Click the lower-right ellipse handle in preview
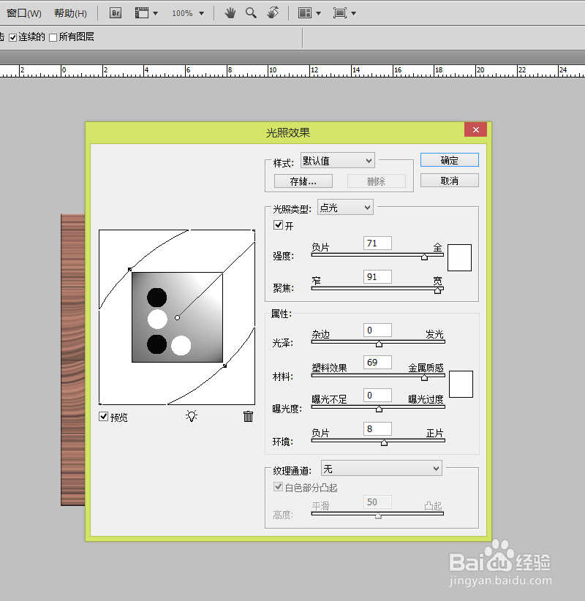 coord(224,366)
